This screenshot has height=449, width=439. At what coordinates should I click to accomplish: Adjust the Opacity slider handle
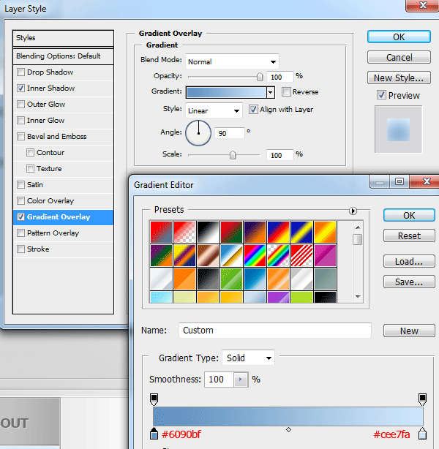coord(260,77)
